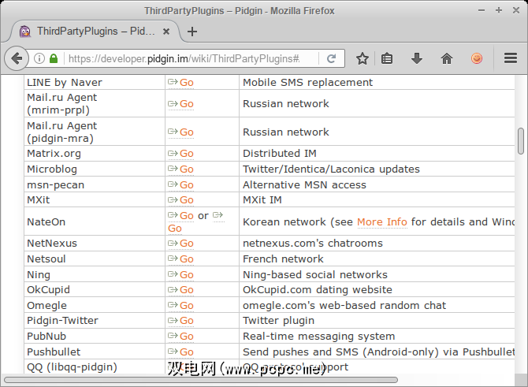Click the orange smiley face toolbar icon

click(x=477, y=58)
